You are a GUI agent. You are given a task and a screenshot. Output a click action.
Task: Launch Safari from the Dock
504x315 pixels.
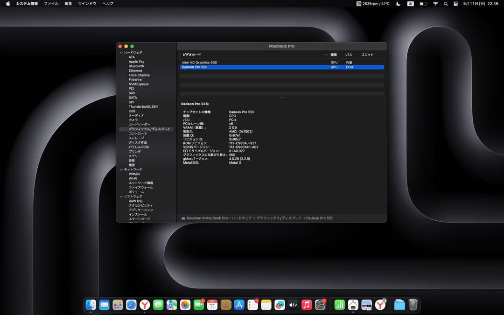(131, 304)
